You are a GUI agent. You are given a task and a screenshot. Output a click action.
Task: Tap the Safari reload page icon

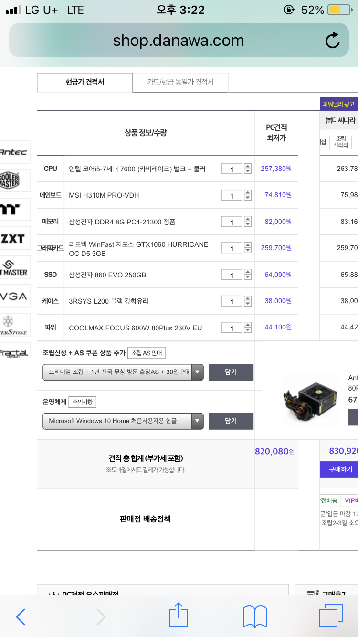coord(332,41)
